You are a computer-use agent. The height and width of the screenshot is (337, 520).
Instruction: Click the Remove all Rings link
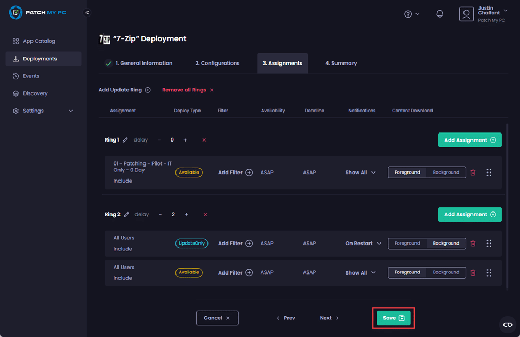coord(188,90)
